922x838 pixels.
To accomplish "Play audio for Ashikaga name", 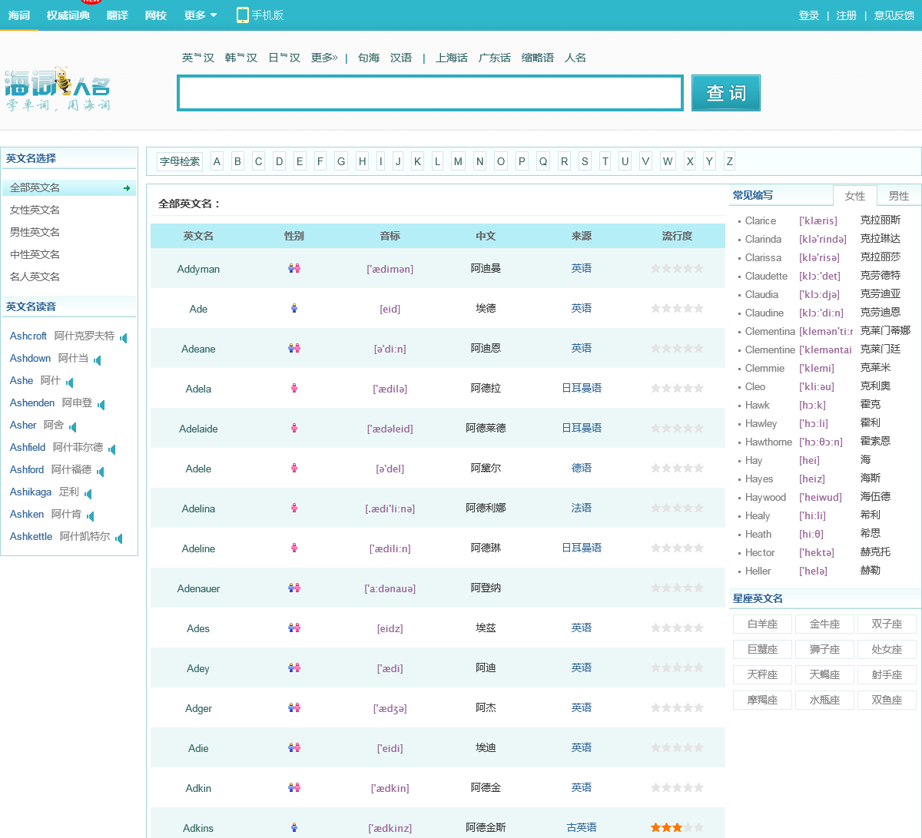I will point(88,494).
